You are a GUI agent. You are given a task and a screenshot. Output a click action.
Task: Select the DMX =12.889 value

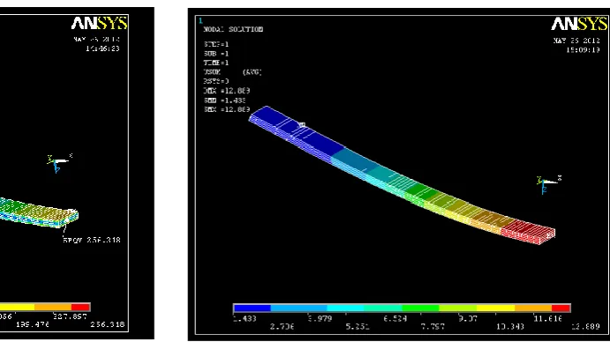[226, 91]
